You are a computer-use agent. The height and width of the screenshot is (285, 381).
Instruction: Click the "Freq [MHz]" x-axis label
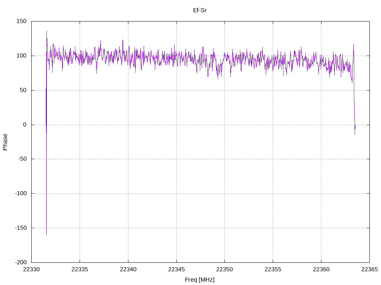tap(200, 280)
